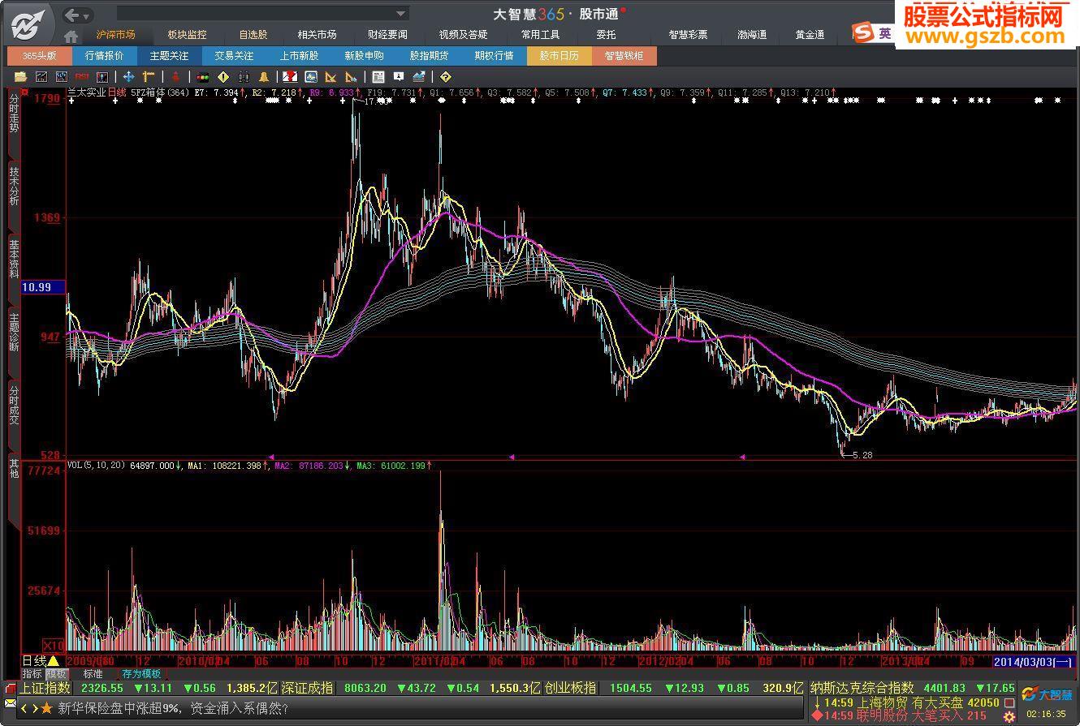
Task: Click the red RSI indicator icon
Action: 82,77
